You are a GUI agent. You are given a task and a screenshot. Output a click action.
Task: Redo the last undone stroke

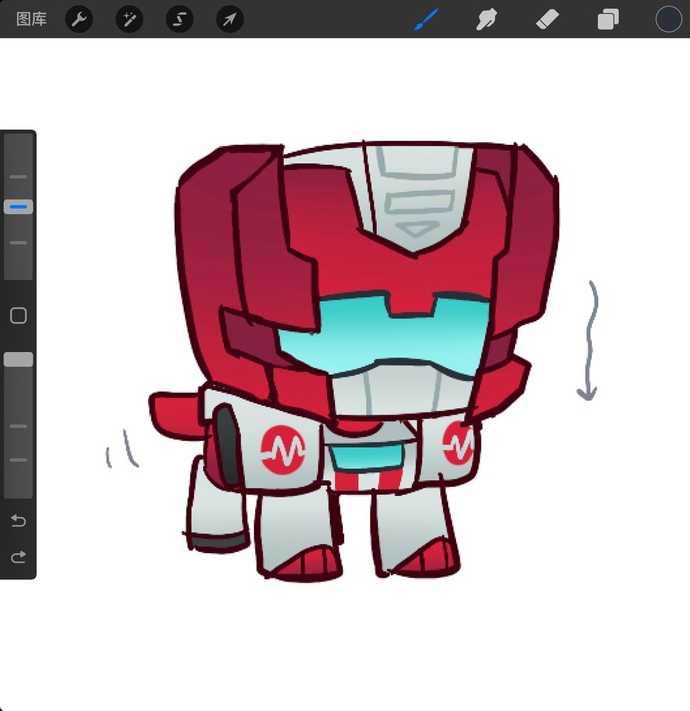click(x=18, y=557)
